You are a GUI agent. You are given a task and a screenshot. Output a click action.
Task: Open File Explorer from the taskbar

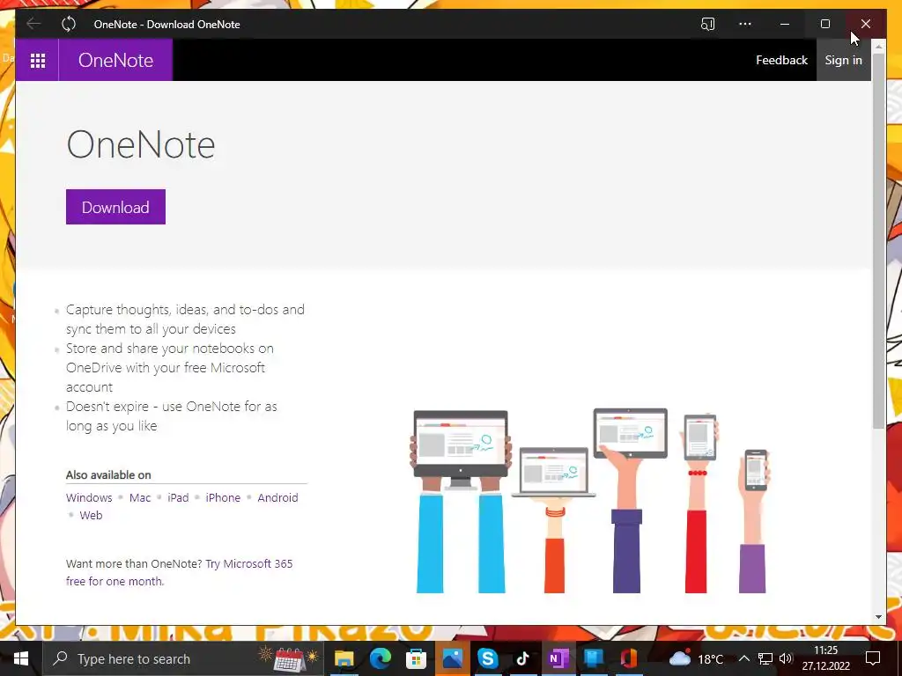344,658
